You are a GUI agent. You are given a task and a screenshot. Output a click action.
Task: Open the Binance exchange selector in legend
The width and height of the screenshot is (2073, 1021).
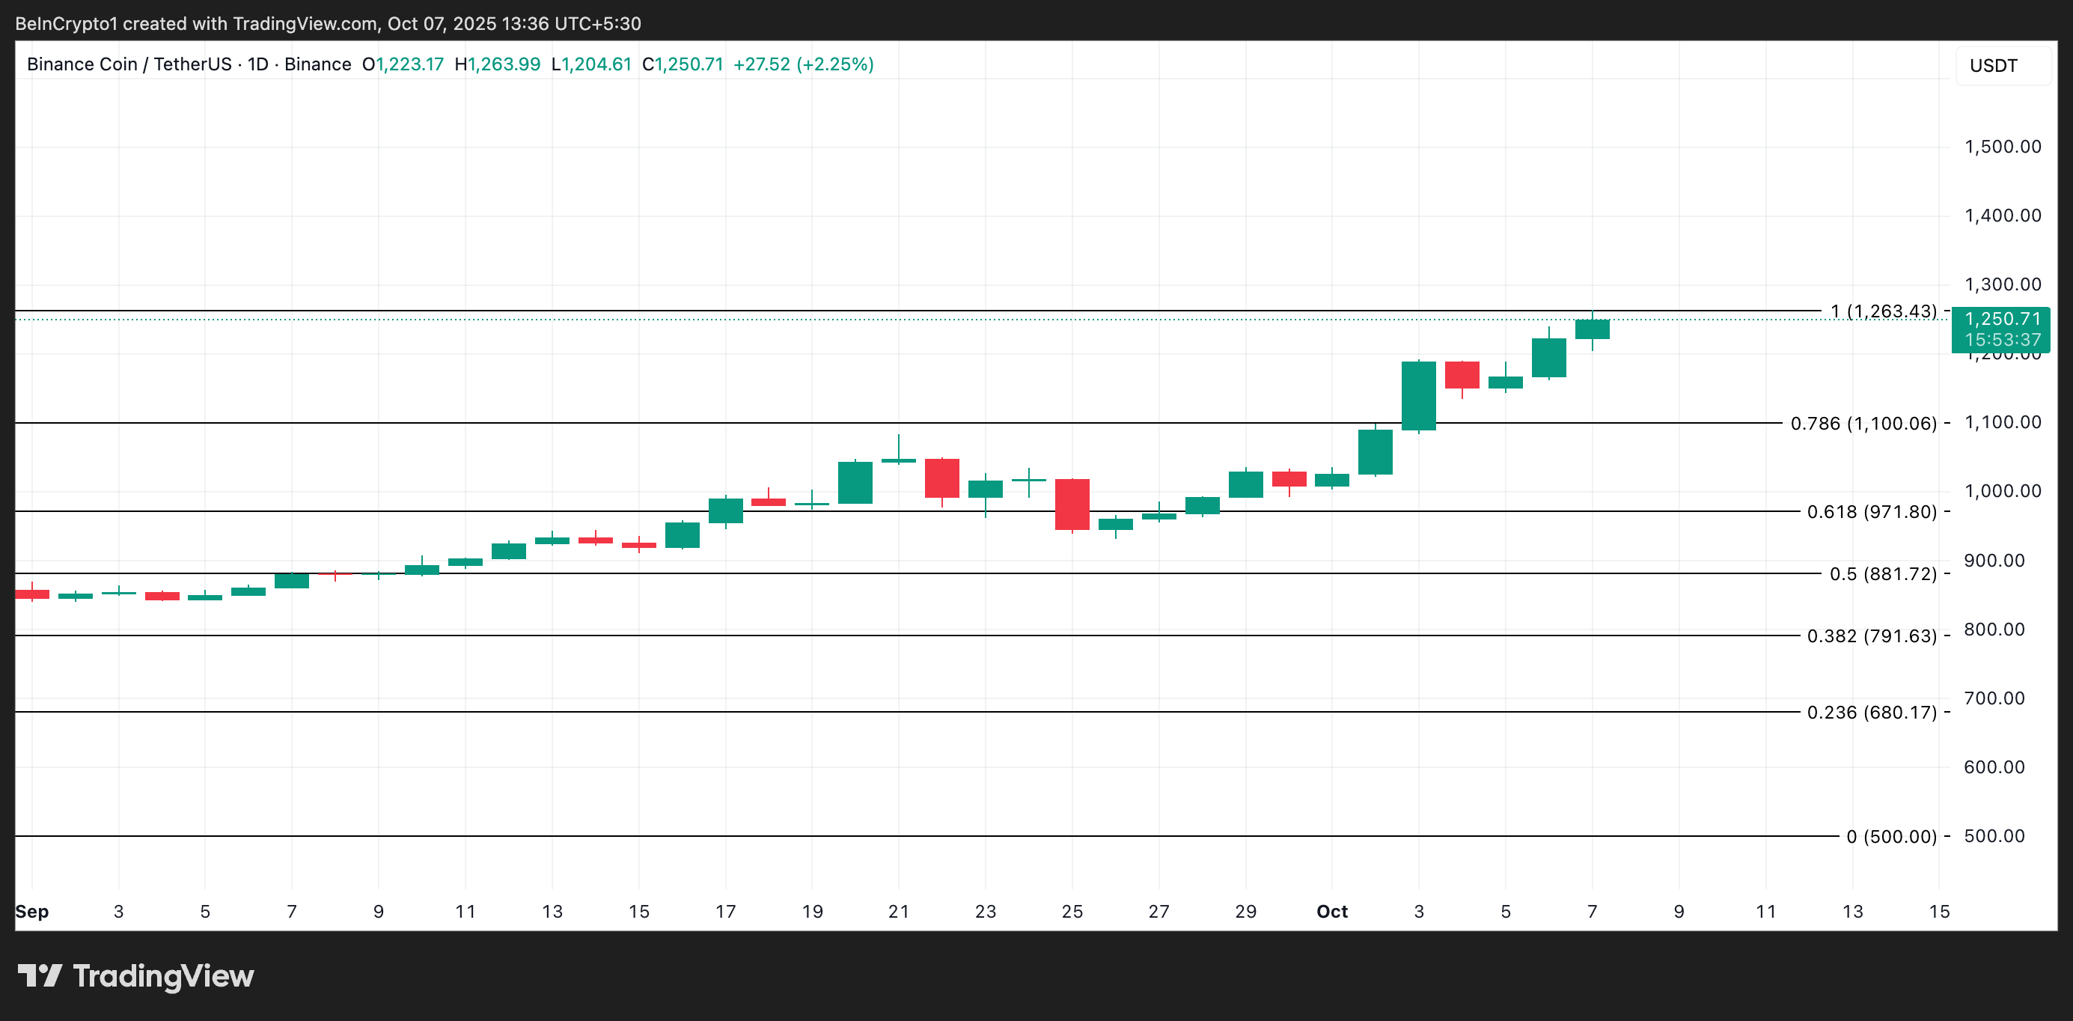pyautogui.click(x=320, y=64)
